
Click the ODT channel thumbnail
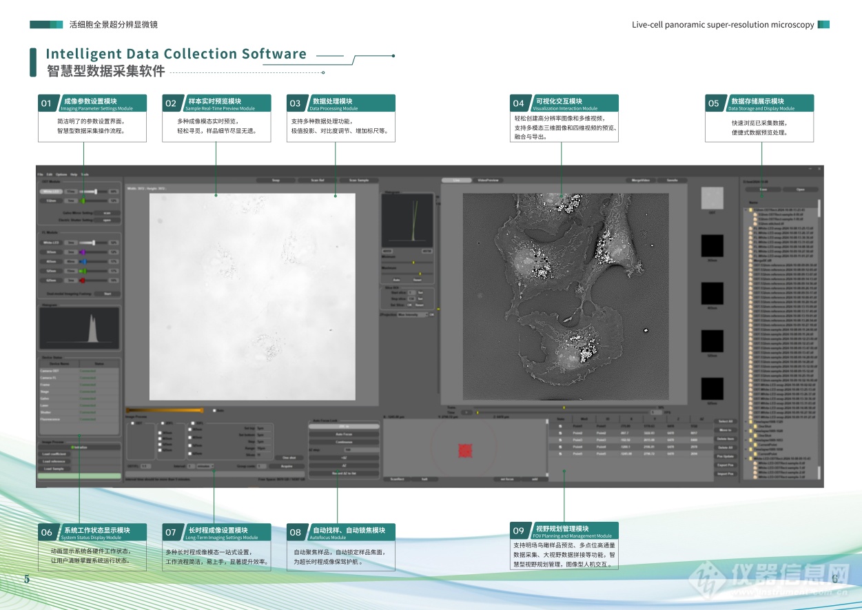click(x=712, y=199)
